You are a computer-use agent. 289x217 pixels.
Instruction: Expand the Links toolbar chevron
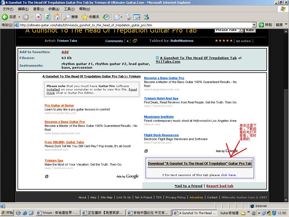click(x=286, y=24)
